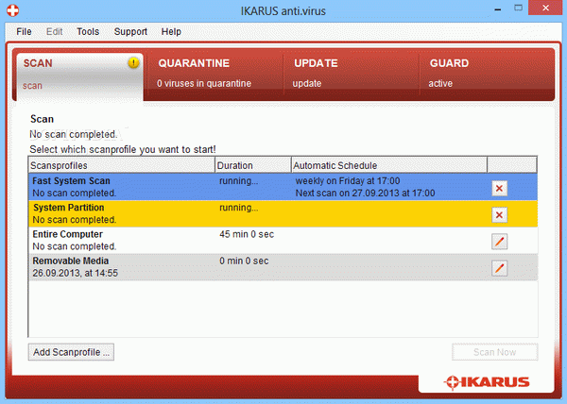This screenshot has height=404, width=567.
Task: Close the IKARUS anti.virus window
Action: pyautogui.click(x=545, y=8)
